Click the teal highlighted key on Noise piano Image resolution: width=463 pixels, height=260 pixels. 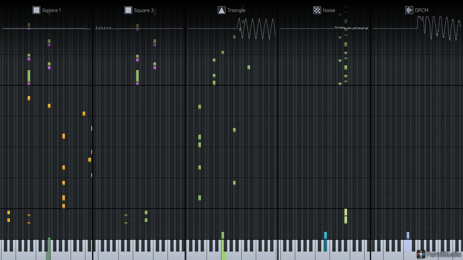[x=326, y=245]
